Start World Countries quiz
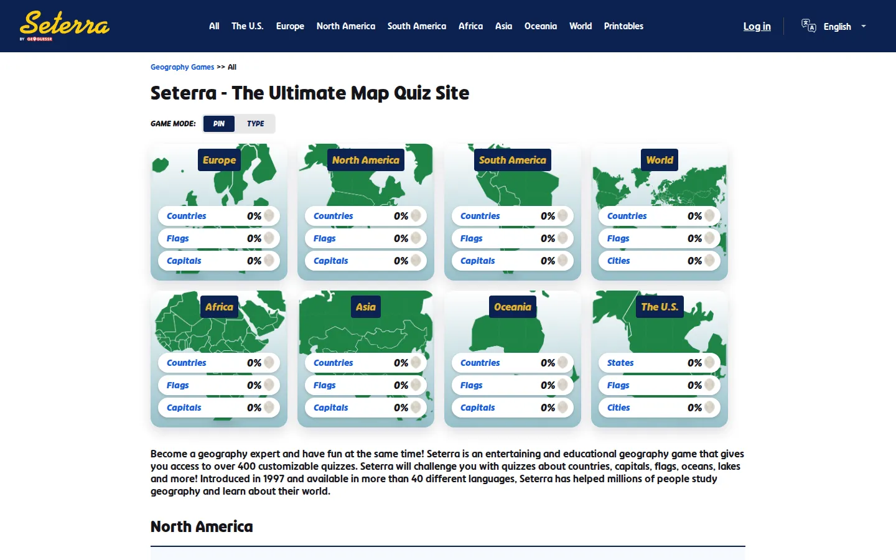This screenshot has width=896, height=560. tap(660, 216)
